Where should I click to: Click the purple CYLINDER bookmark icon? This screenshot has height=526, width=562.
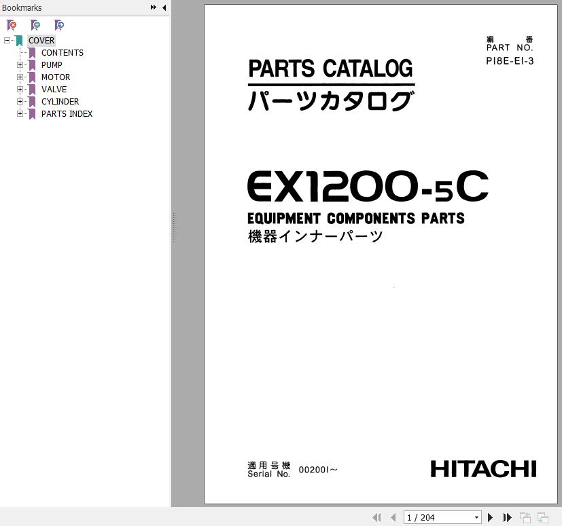[32, 102]
